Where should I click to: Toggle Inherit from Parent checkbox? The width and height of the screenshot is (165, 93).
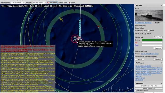click(x=136, y=91)
